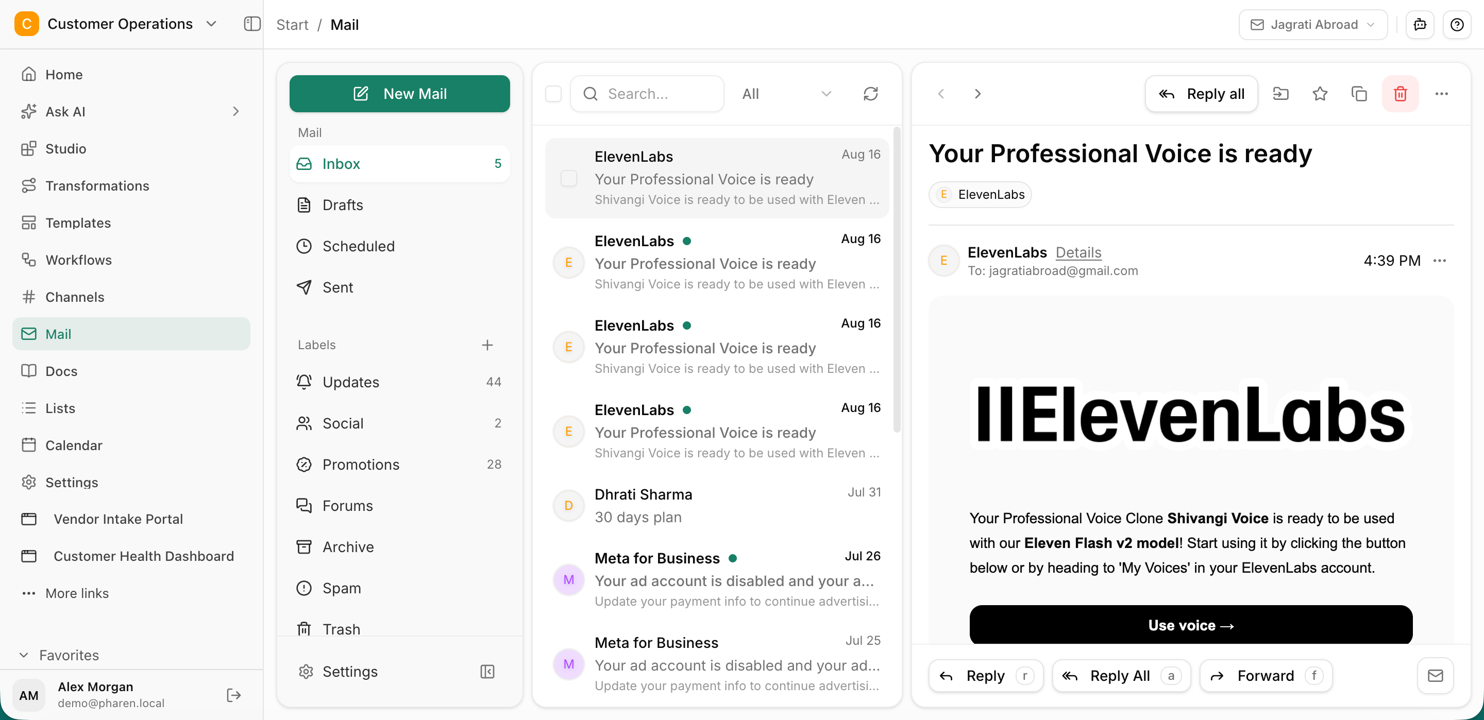1484x720 pixels.
Task: Open the Inbox folder
Action: click(399, 164)
